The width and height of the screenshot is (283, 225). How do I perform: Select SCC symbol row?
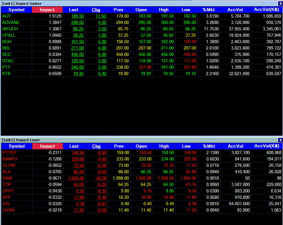7,54
